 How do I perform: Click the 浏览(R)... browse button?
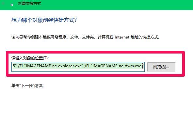pos(161,67)
